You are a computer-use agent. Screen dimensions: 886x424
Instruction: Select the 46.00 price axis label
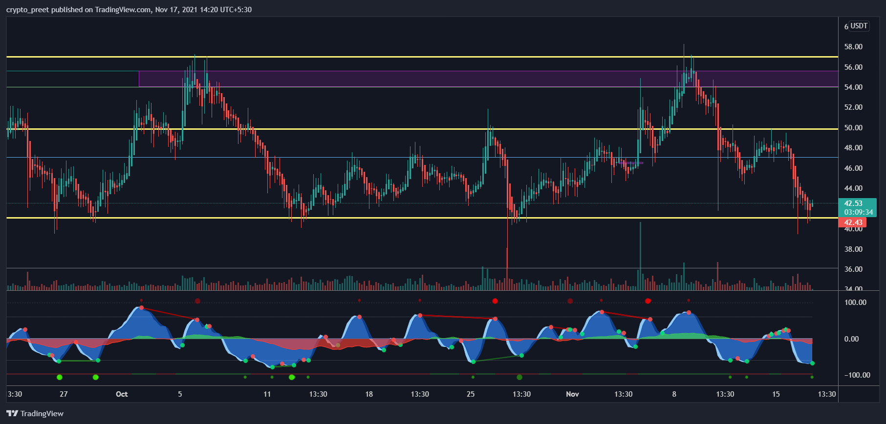[853, 168]
